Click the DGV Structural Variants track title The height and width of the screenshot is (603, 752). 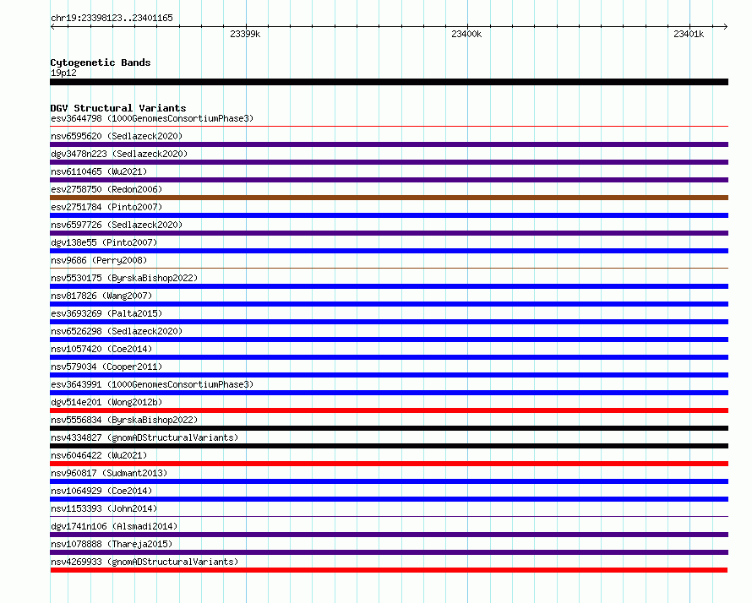[x=118, y=108]
